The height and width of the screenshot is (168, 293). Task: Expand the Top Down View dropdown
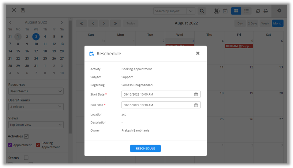pos(36,125)
